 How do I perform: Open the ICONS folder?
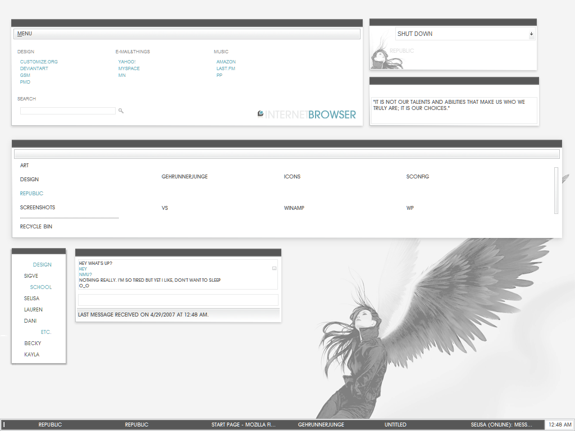[292, 177]
